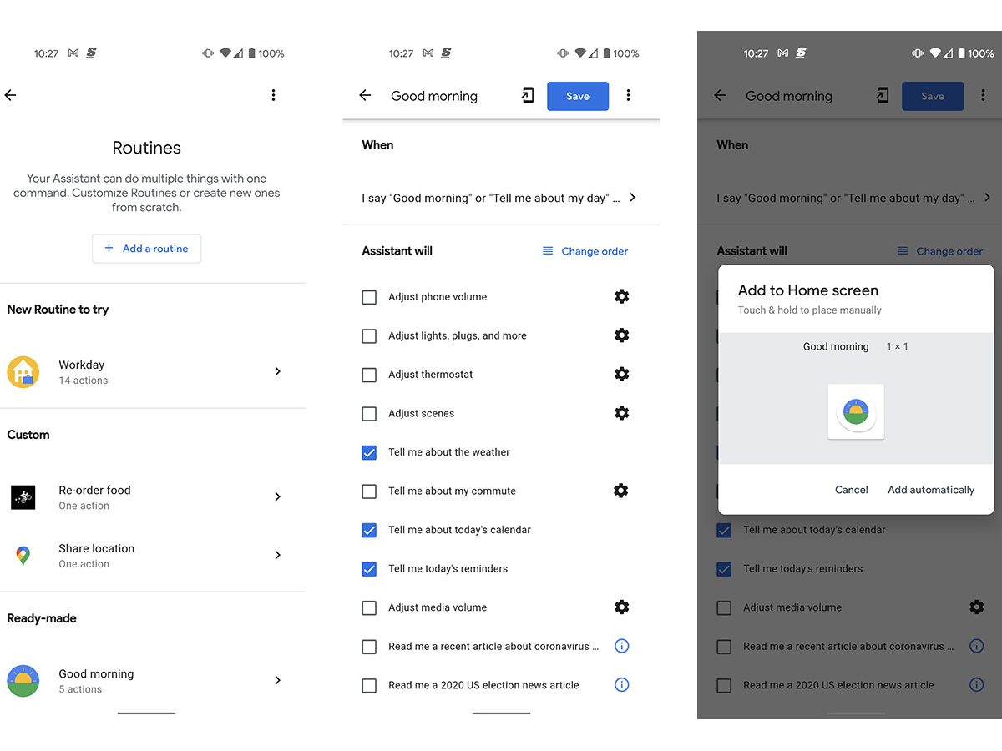
Task: Open settings gear for Adjust phone volume
Action: [621, 296]
